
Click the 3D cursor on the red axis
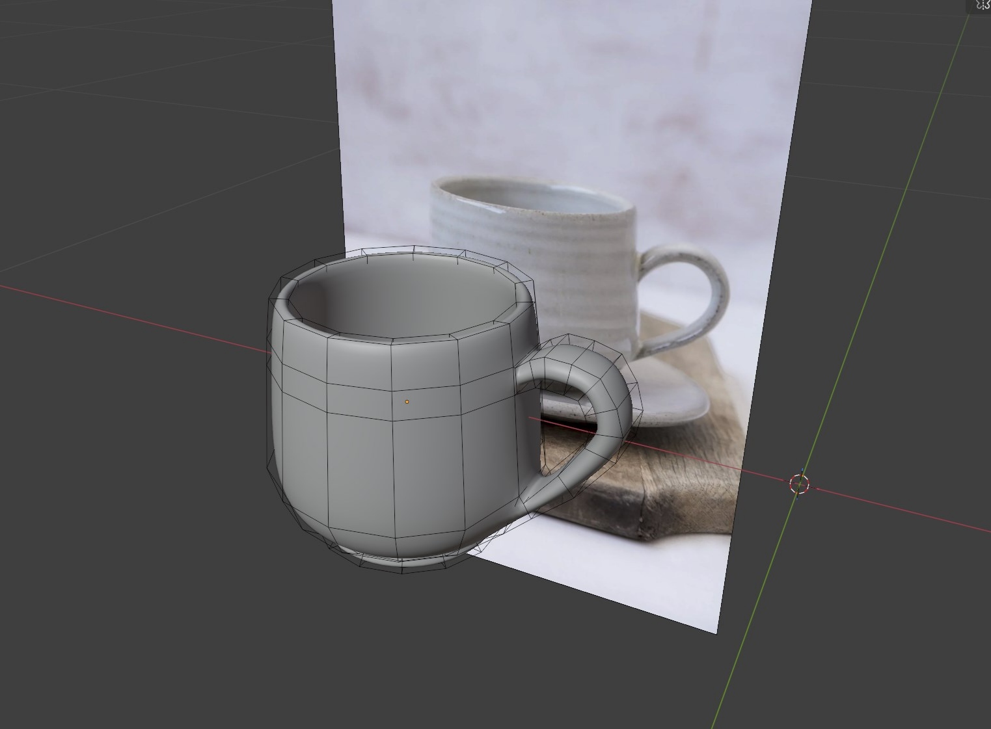tap(799, 484)
